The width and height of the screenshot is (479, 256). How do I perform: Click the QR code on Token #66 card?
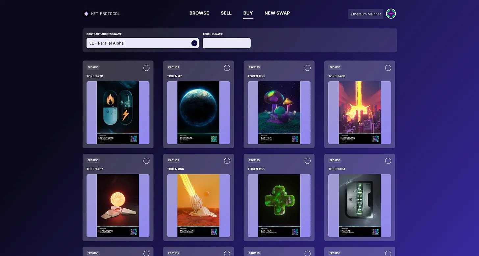[214, 232]
